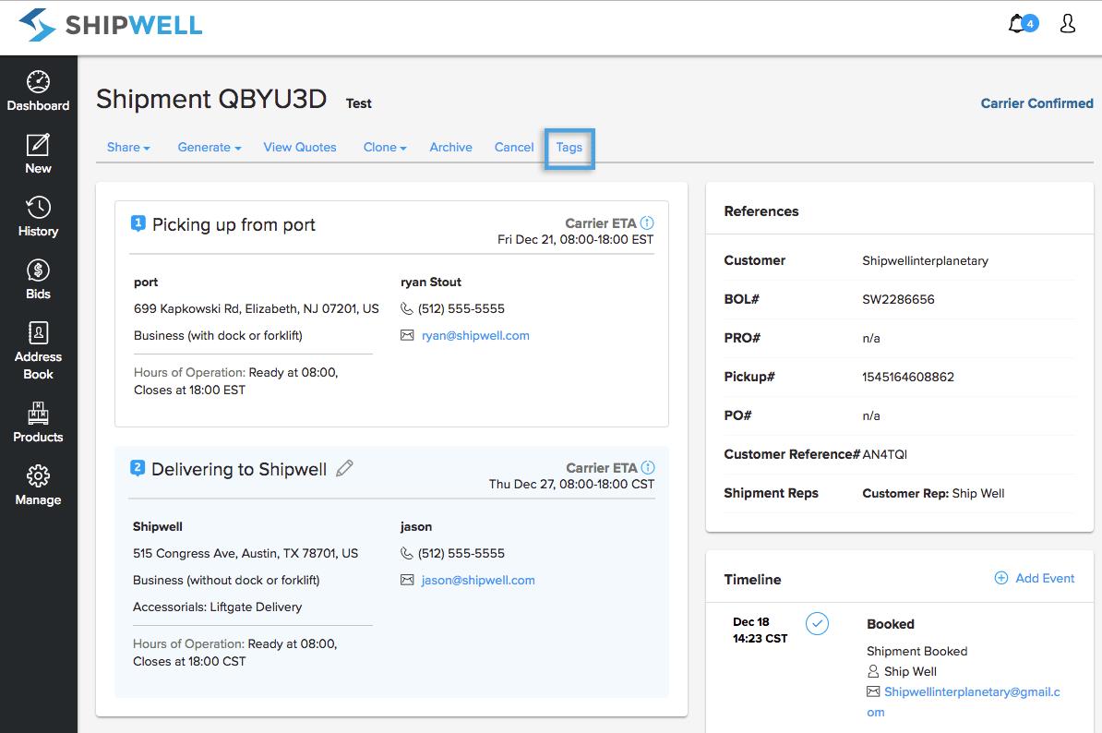Viewport: 1102px width, 733px height.
Task: Expand the Clone dropdown
Action: 385,147
